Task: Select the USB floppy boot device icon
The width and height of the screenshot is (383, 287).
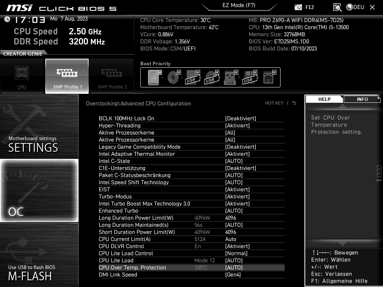Action: 250,77
